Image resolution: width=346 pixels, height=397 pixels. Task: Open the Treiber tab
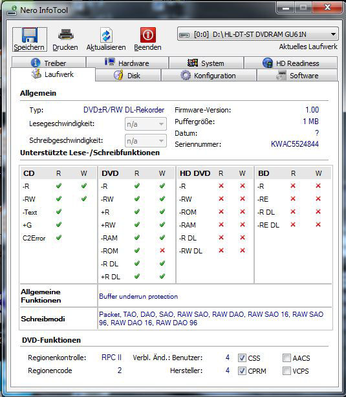(x=49, y=63)
